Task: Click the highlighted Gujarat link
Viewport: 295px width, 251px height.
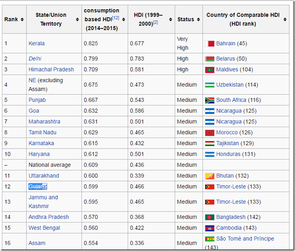Action: 38,187
